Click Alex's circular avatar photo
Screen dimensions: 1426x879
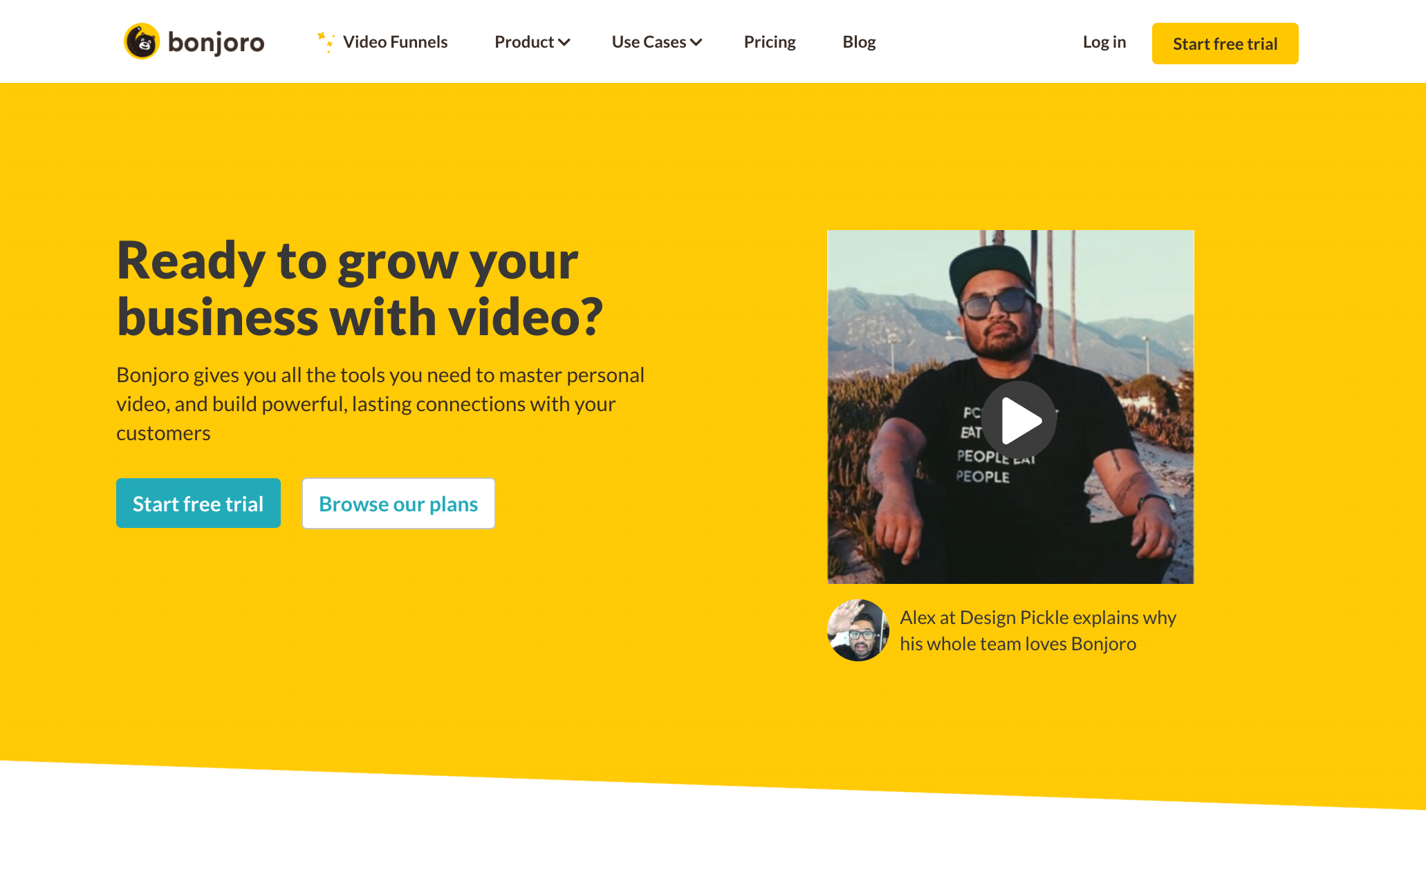pos(858,630)
